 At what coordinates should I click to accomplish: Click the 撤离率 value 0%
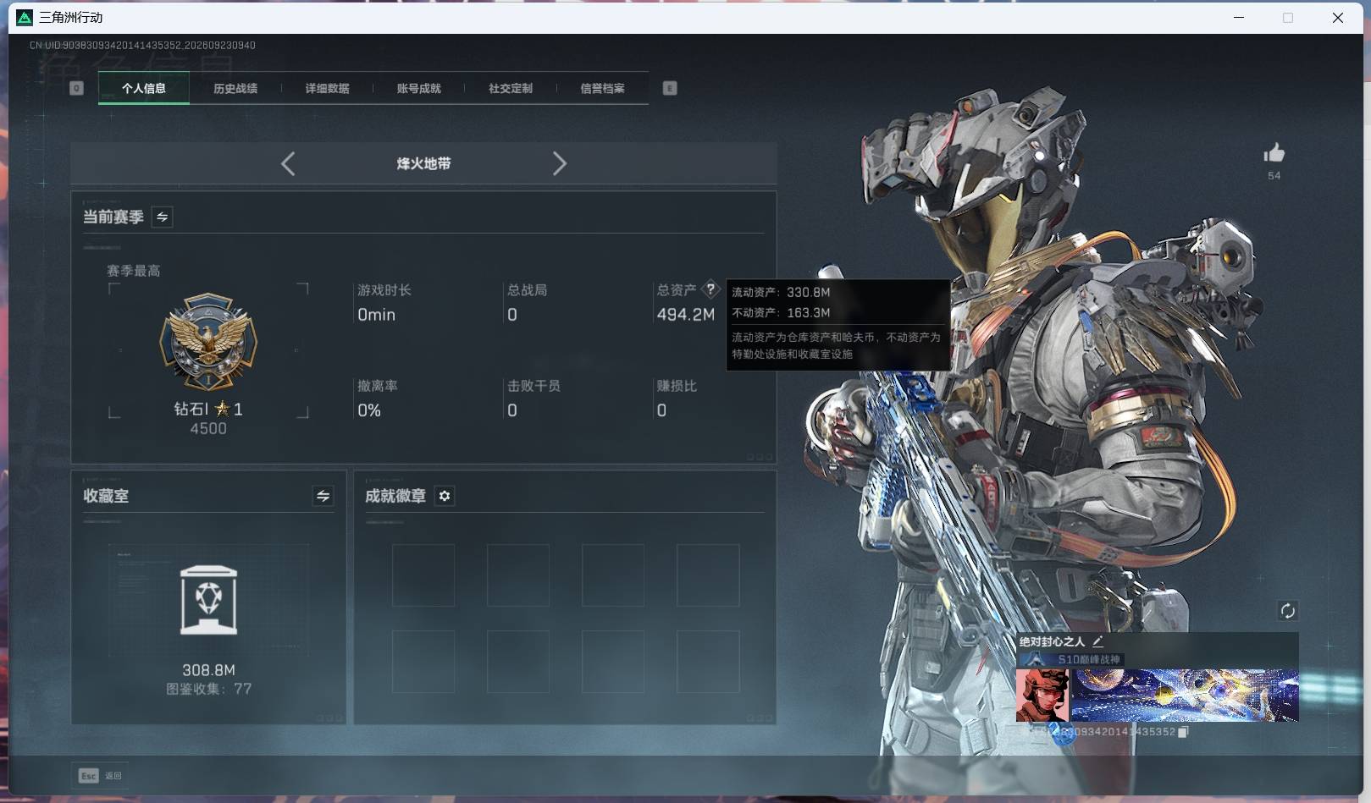369,410
